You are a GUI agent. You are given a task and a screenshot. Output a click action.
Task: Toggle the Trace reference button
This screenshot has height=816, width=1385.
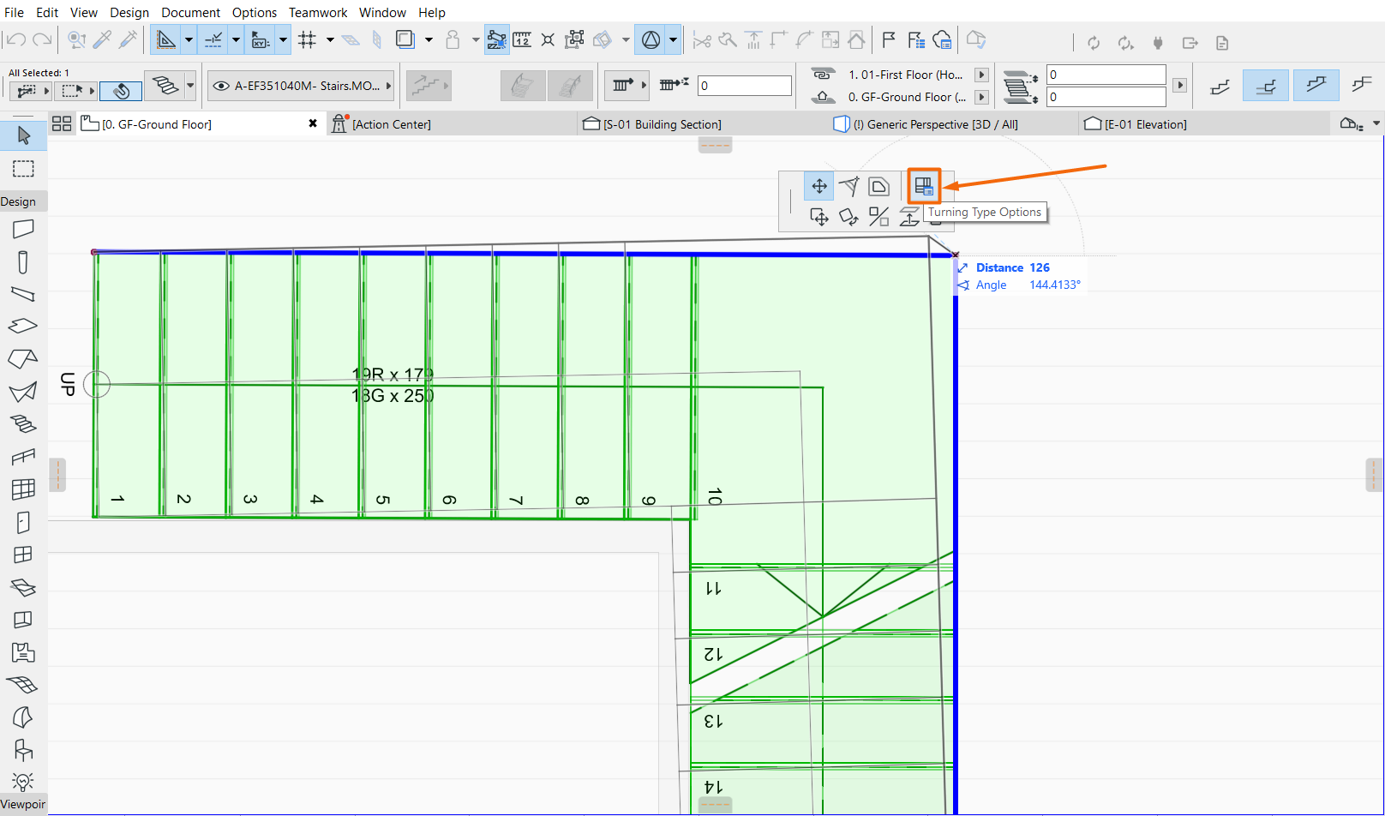405,40
